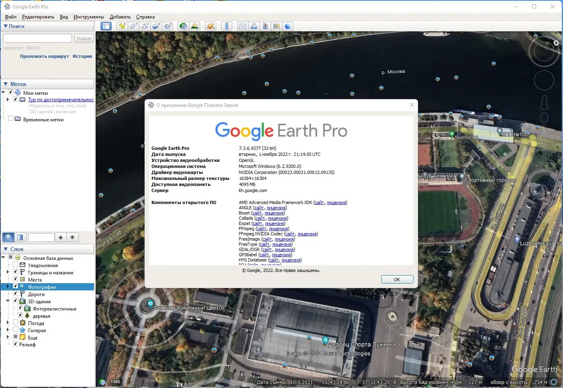Screen dimensions: 563x388
Task: Select the Add Path tool
Action: (145, 26)
